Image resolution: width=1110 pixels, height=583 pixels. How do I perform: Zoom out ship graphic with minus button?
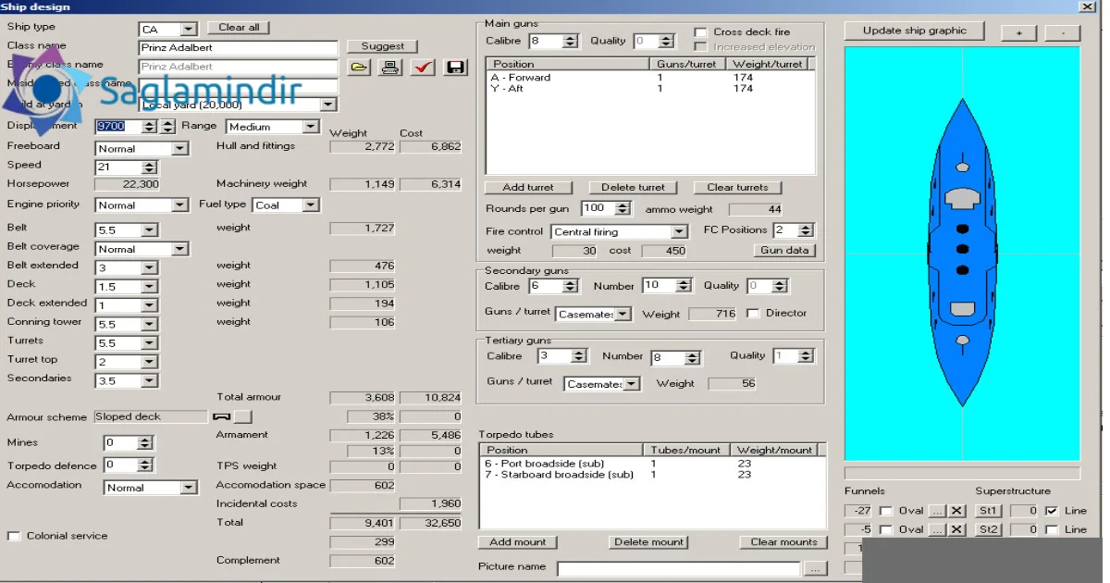point(1063,32)
